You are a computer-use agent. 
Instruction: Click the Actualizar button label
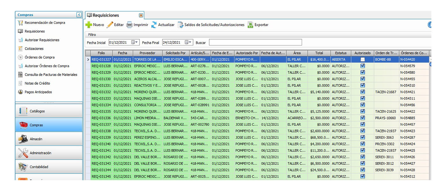(x=166, y=25)
